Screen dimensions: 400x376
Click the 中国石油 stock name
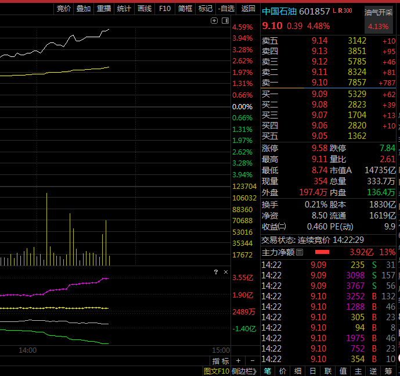[279, 12]
